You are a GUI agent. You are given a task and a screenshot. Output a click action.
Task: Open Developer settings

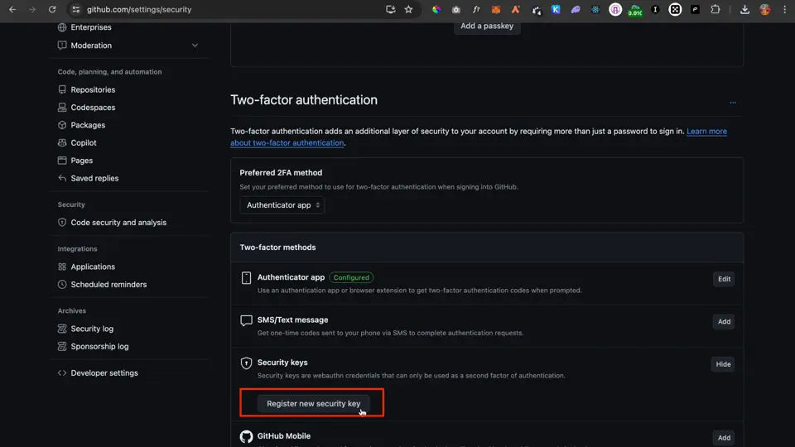point(104,372)
